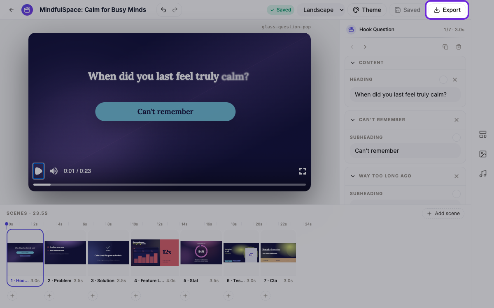Select scene 2 Problem thumbnail
494x308 pixels.
click(x=65, y=253)
